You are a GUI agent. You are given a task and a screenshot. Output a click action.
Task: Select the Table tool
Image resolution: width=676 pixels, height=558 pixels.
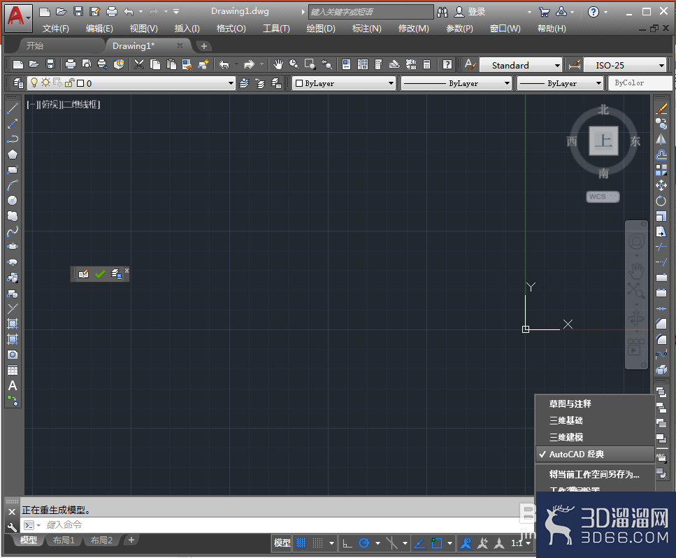click(x=13, y=371)
